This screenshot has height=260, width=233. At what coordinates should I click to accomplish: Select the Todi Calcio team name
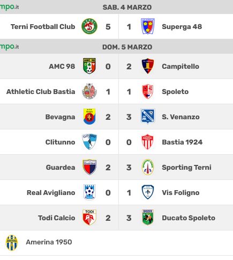pos(57,218)
